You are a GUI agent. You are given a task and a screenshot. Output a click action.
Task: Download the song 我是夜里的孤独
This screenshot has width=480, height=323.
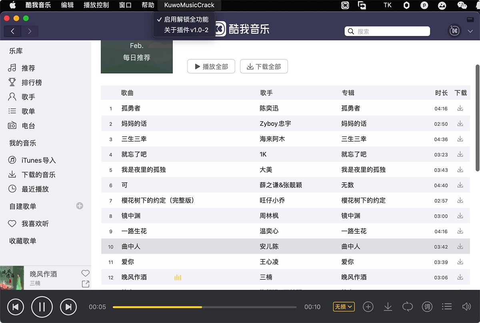click(460, 170)
